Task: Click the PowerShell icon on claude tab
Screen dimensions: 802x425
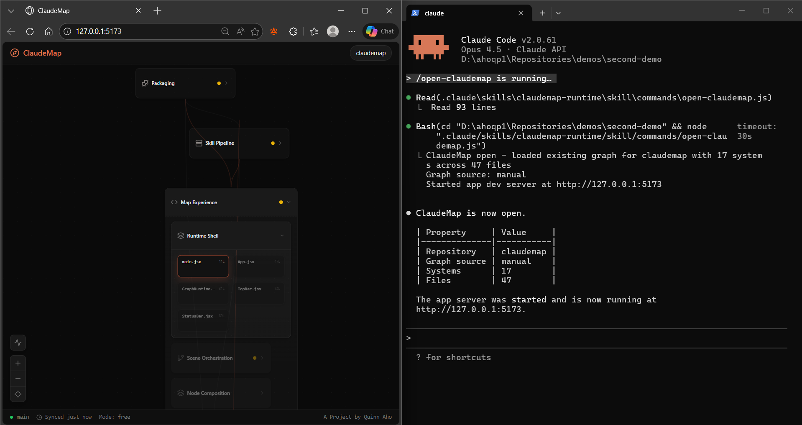Action: pyautogui.click(x=415, y=13)
